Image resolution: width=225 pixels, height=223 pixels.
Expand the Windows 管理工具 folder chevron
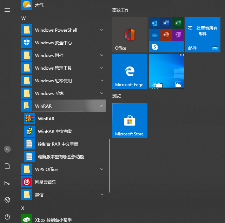click(102, 68)
